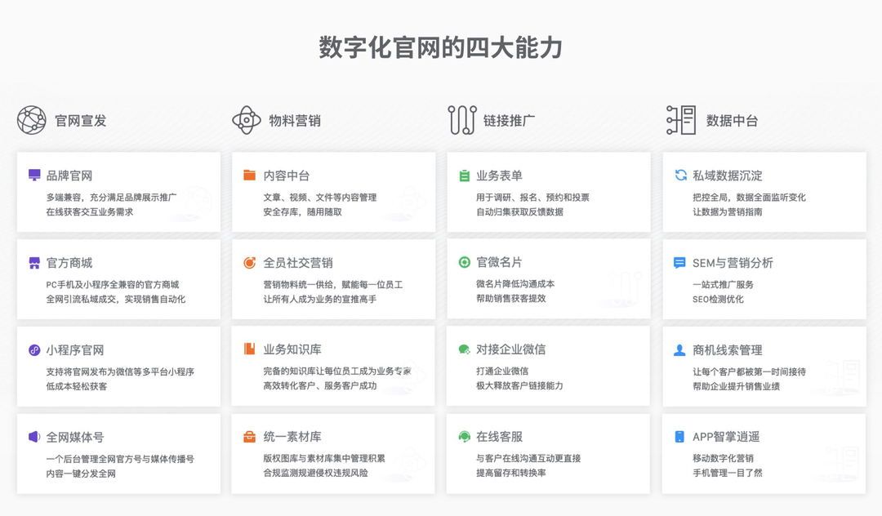This screenshot has height=516, width=882.
Task: Click the megaphone icon for 全网媒体号
Action: point(34,437)
